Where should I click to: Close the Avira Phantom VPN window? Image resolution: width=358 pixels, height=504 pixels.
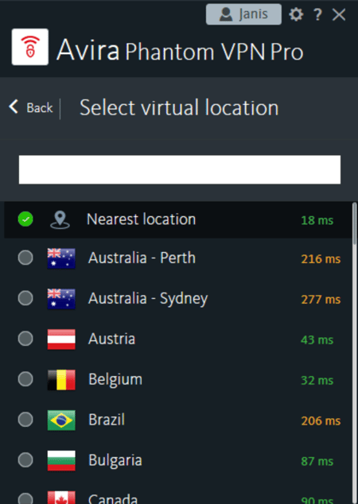click(x=339, y=15)
